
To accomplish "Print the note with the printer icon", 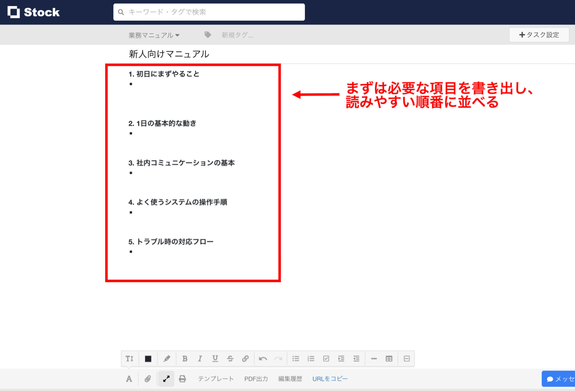I will pos(182,379).
